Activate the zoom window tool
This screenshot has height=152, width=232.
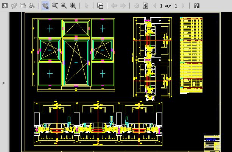(x=64, y=6)
